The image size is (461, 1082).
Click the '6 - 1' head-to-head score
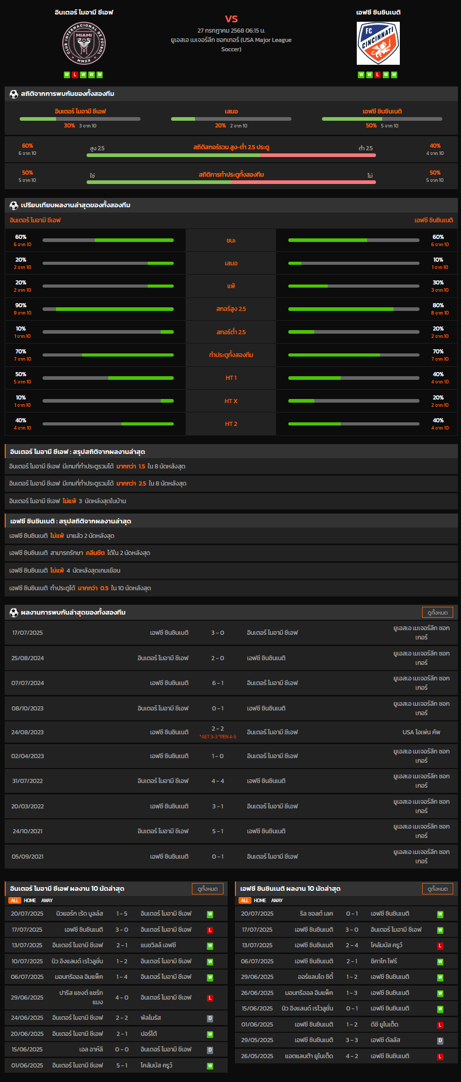(x=218, y=683)
